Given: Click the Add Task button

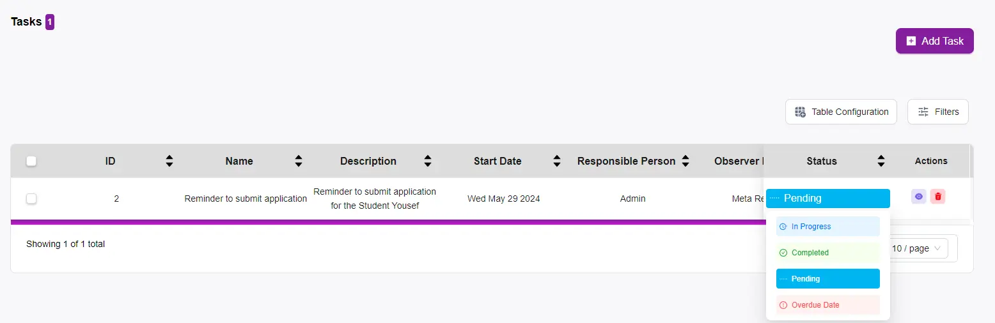Looking at the screenshot, I should click(934, 41).
